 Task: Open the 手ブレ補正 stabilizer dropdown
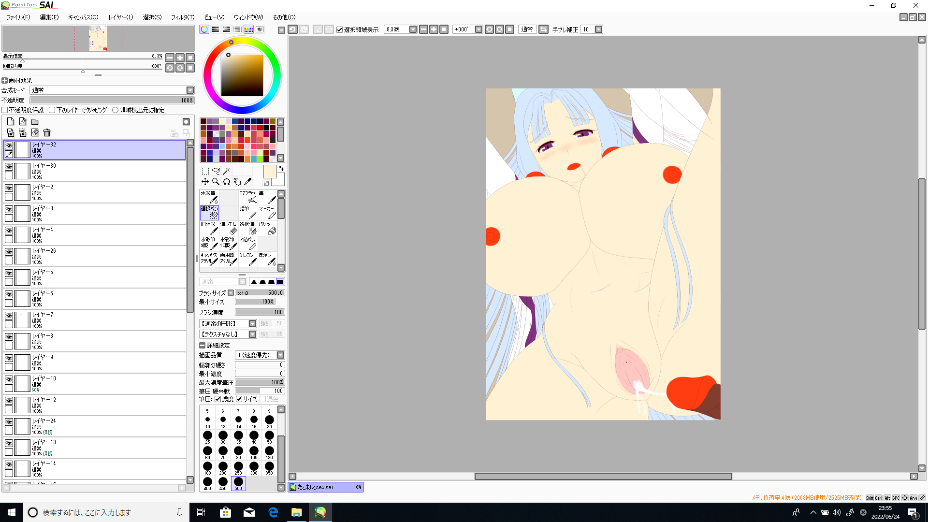(598, 29)
